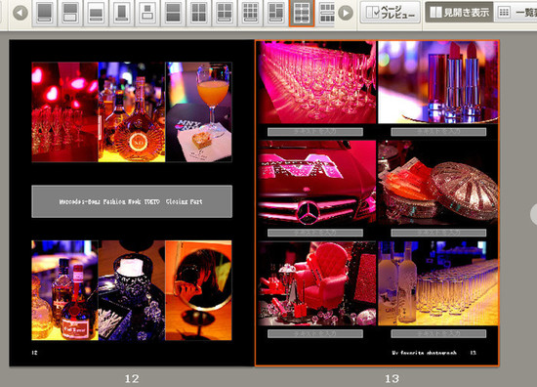The height and width of the screenshot is (387, 537).
Task: Show previous layout templates with left arrow
Action: pyautogui.click(x=21, y=13)
